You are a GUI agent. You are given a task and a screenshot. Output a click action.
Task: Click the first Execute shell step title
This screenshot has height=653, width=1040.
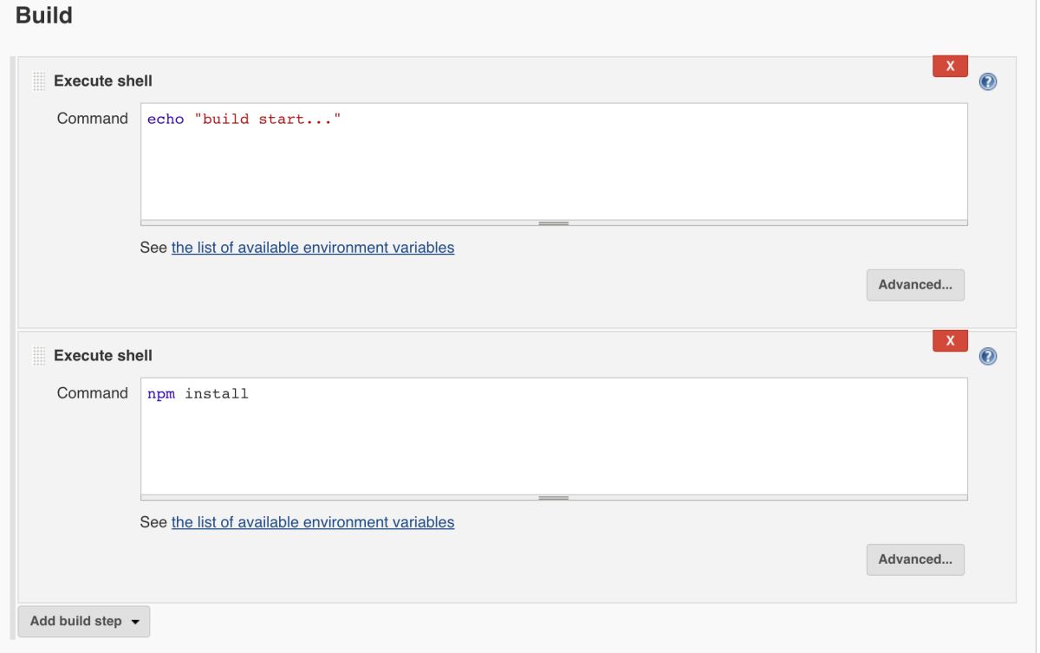[x=103, y=81]
